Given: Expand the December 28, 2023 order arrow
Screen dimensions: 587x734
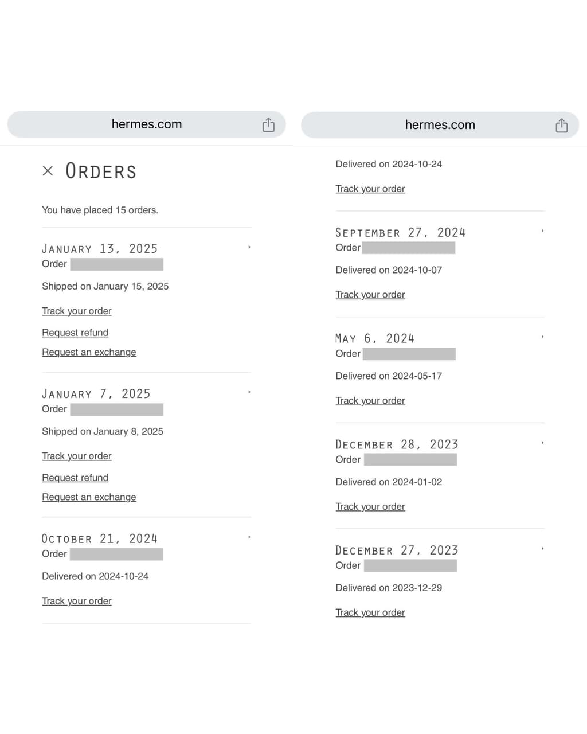Looking at the screenshot, I should point(542,443).
